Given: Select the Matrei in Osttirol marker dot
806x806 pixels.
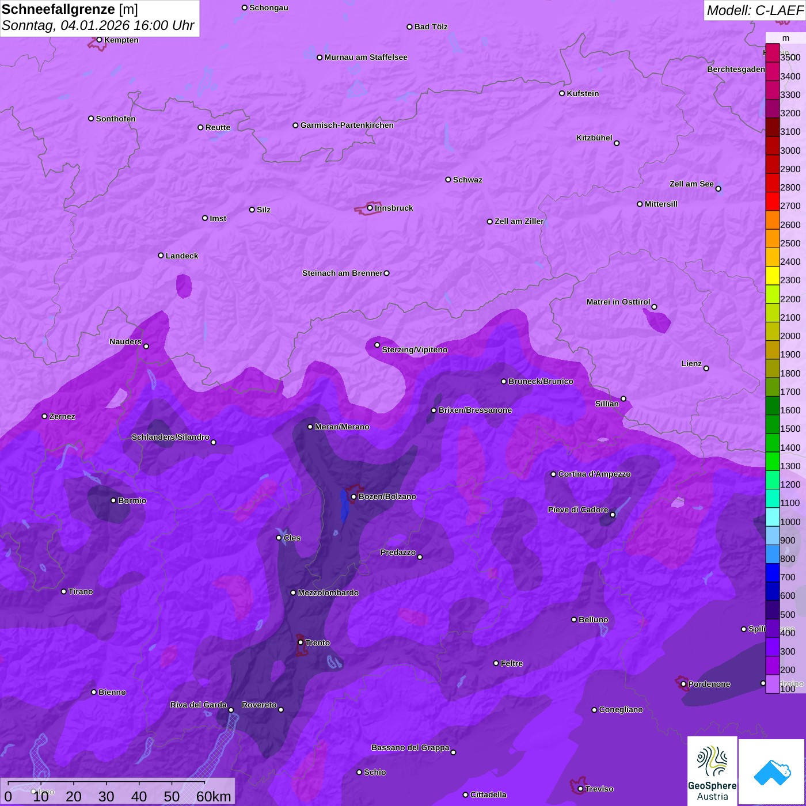Looking at the screenshot, I should 654,307.
